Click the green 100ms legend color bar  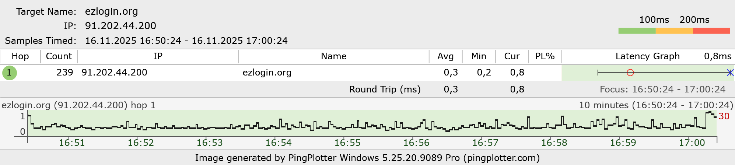[x=637, y=31]
